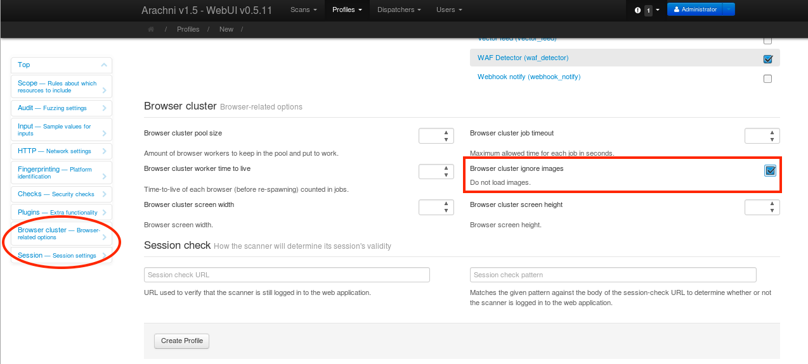
Task: Jump to Scope section in sidebar
Action: coord(62,87)
